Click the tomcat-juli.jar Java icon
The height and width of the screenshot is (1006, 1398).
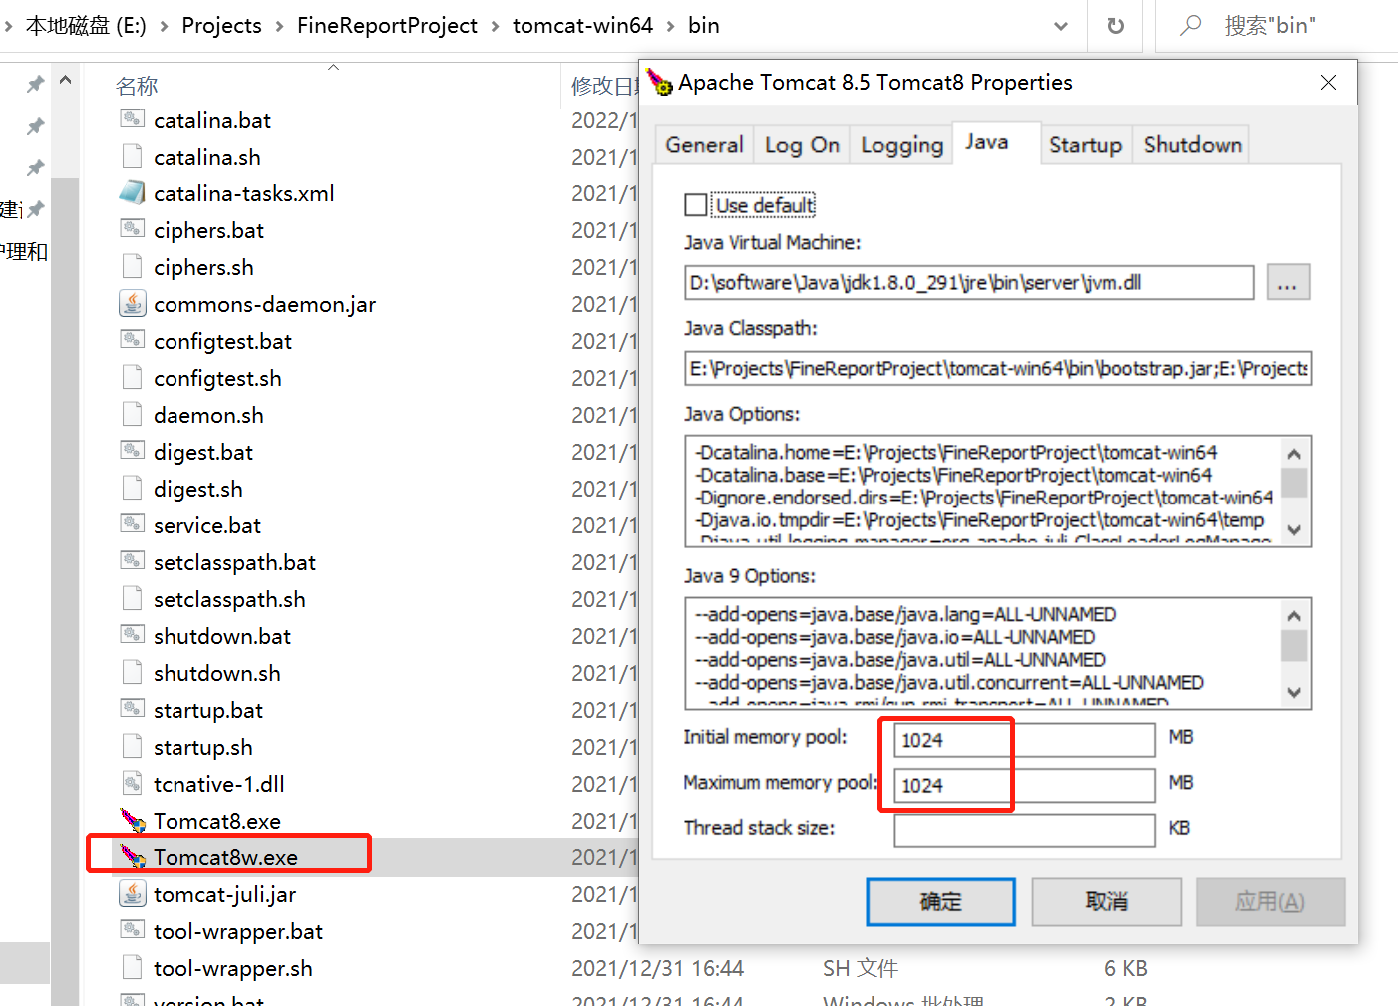(x=133, y=893)
